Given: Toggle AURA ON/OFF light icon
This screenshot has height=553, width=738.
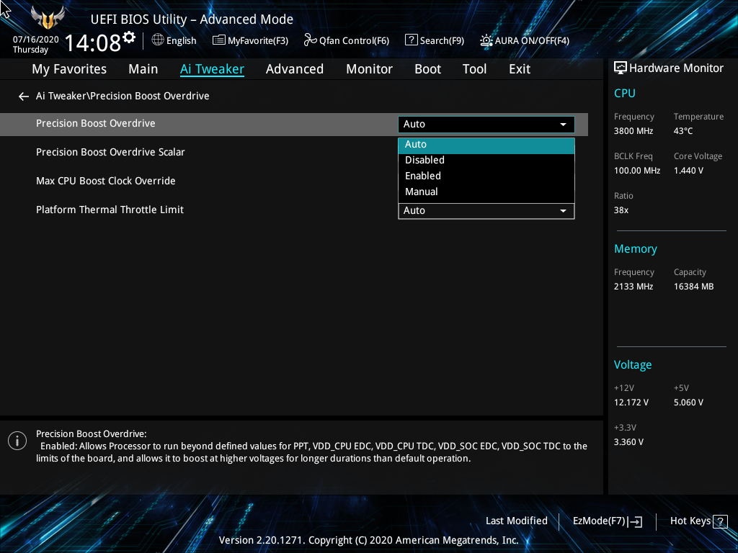Looking at the screenshot, I should [486, 40].
